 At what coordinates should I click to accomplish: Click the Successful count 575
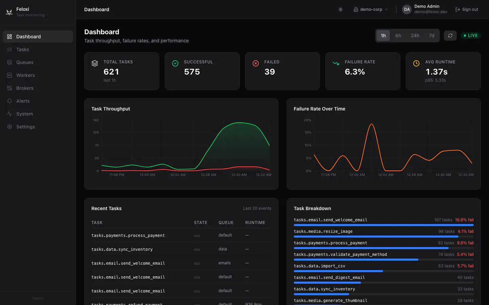(192, 72)
